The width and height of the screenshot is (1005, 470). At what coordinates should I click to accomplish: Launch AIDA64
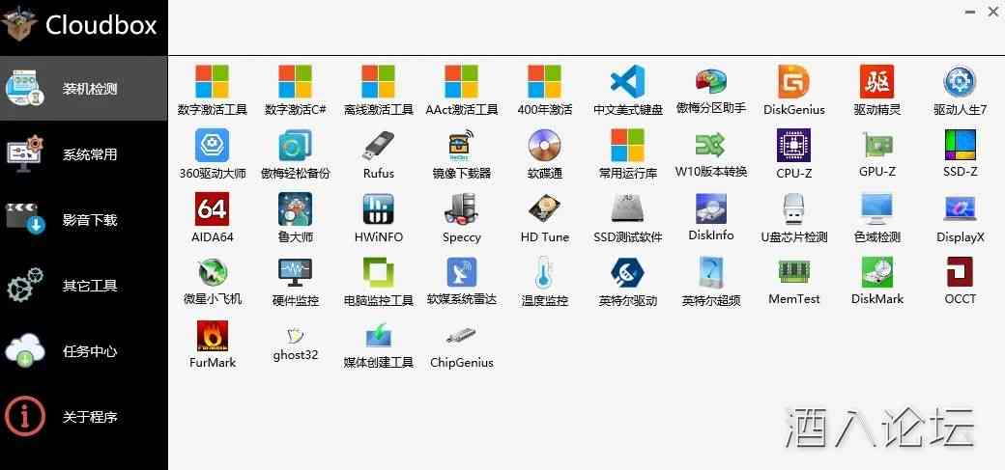tap(212, 208)
